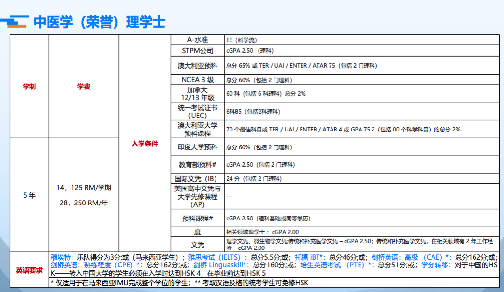Select the 国际文凭（IB） cell
Screen dimensions: 504x292
pos(197,178)
